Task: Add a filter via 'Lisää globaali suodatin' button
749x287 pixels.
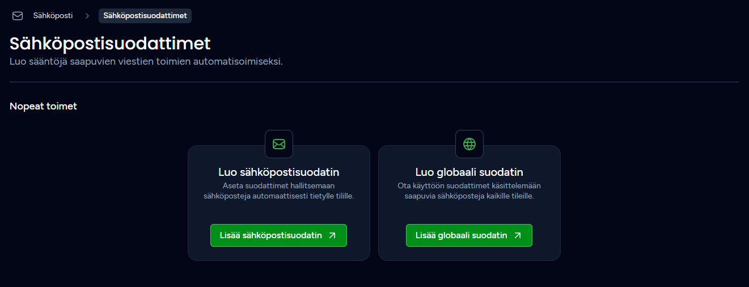Action: tap(469, 235)
